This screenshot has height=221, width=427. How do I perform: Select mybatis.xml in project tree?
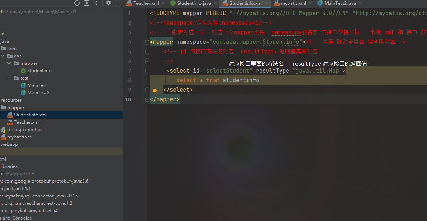pyautogui.click(x=20, y=137)
